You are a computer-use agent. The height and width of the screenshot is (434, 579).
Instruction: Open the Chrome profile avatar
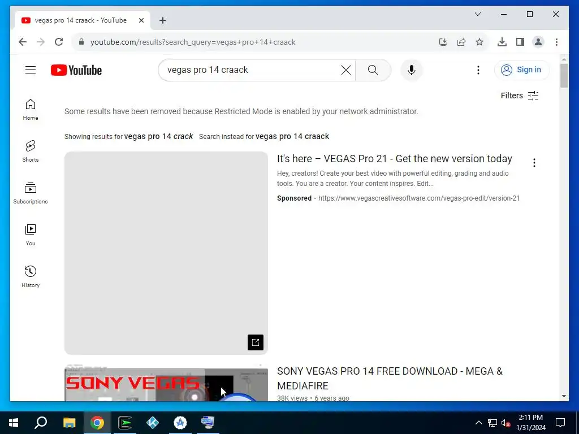(538, 42)
